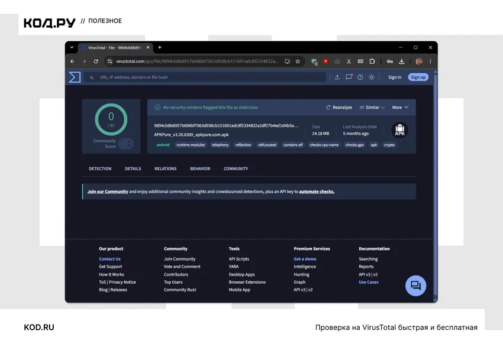Click the browser address bar URL
The width and height of the screenshot is (503, 344).
point(197,61)
